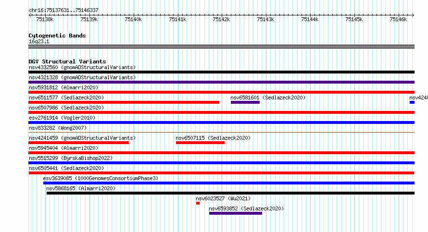Viewport: 428px width, 232px height.
Task: Select the blue esv3639085 variant bar
Action: tap(229, 183)
